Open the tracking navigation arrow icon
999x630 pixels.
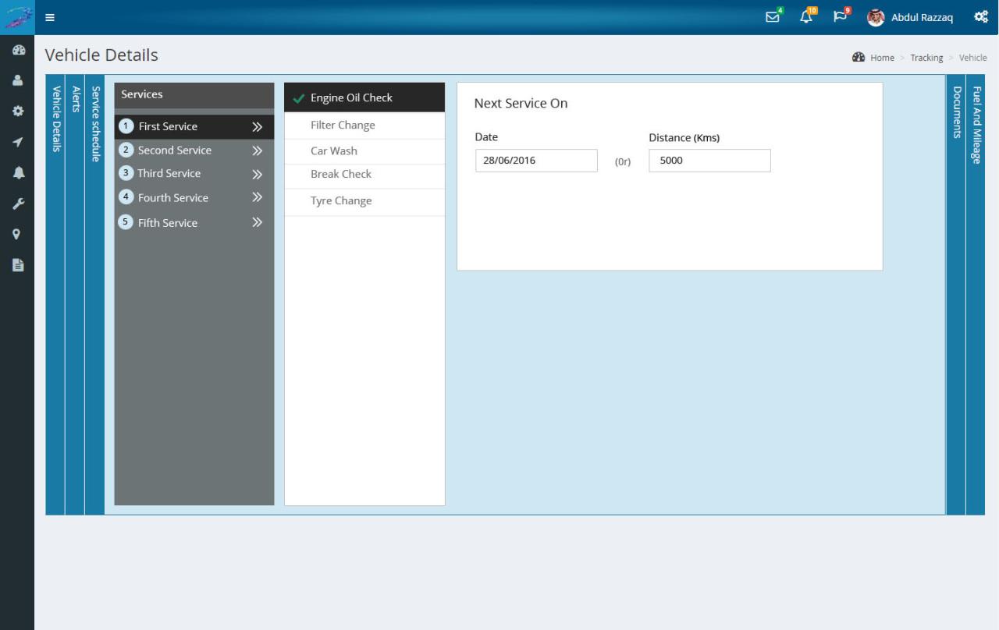pyautogui.click(x=17, y=142)
